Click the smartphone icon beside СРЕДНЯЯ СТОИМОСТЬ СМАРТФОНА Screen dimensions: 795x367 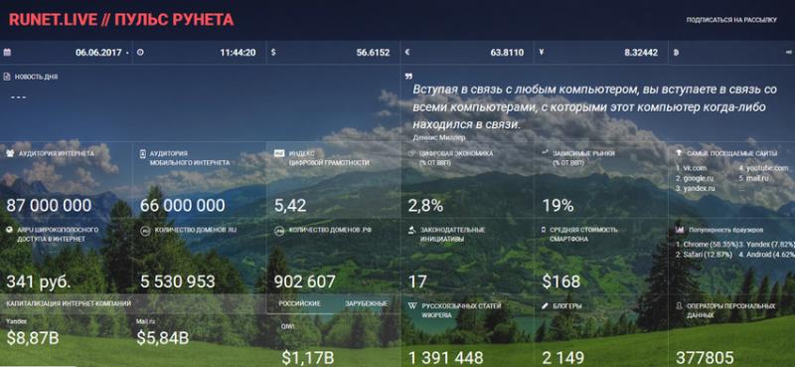tap(544, 230)
